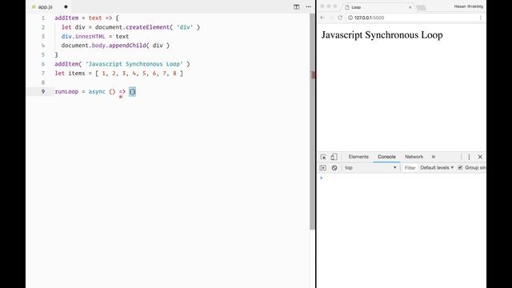Select the Loop browser tab
This screenshot has height=288, width=512.
(378, 7)
